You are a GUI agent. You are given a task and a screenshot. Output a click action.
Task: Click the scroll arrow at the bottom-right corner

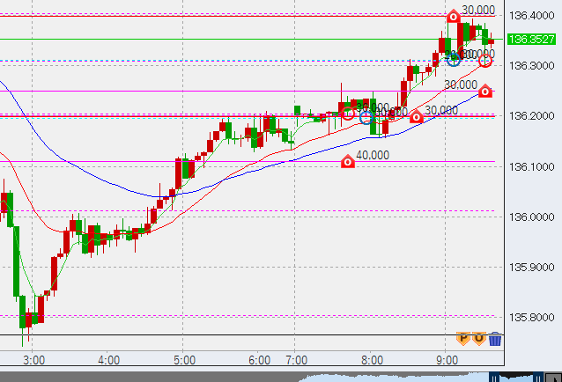point(555,375)
